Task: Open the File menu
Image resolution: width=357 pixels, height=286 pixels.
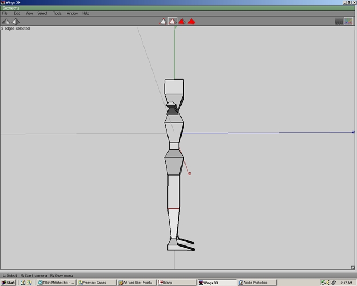Action: click(x=5, y=14)
